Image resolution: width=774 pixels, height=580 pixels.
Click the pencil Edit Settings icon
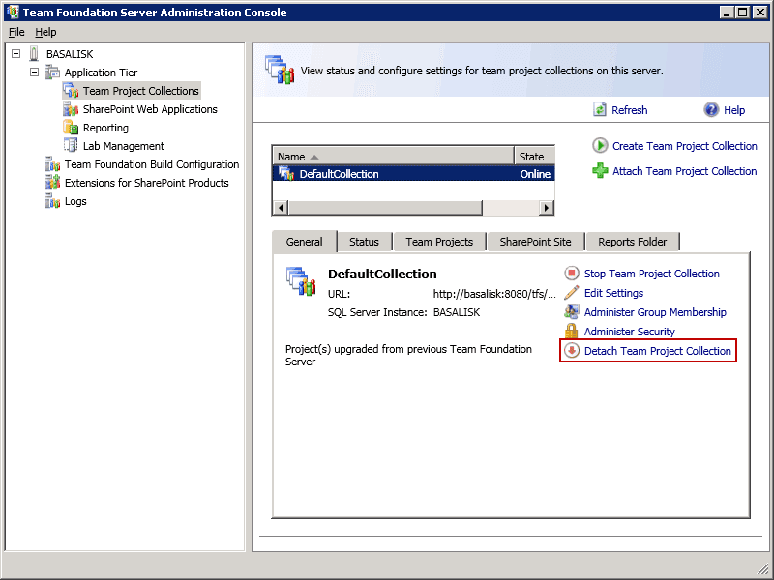(x=572, y=293)
